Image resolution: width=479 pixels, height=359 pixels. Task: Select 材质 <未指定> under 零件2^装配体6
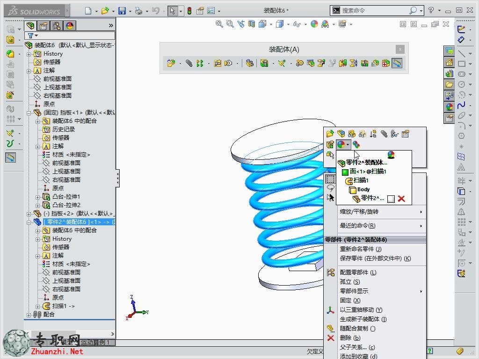click(x=71, y=264)
